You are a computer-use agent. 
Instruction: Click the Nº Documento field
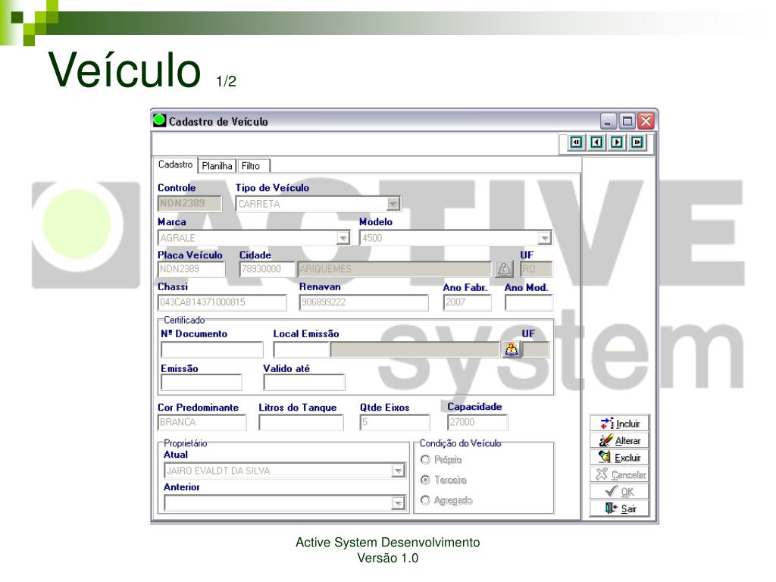tap(212, 349)
